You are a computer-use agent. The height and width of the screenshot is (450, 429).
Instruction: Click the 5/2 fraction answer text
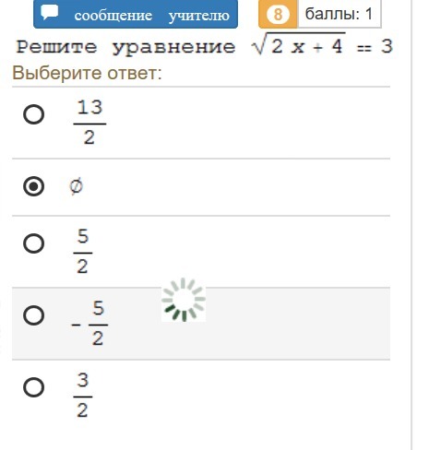(83, 251)
